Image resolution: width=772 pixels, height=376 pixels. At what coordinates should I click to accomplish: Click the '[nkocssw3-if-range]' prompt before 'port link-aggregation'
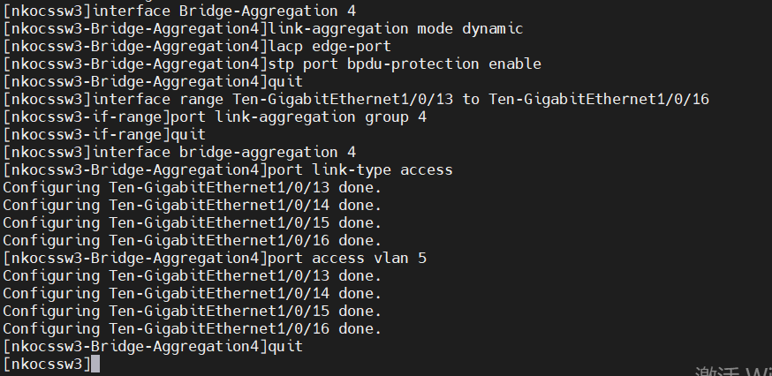[86, 117]
